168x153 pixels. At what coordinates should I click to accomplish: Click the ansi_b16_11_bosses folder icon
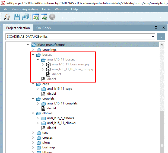43,60
